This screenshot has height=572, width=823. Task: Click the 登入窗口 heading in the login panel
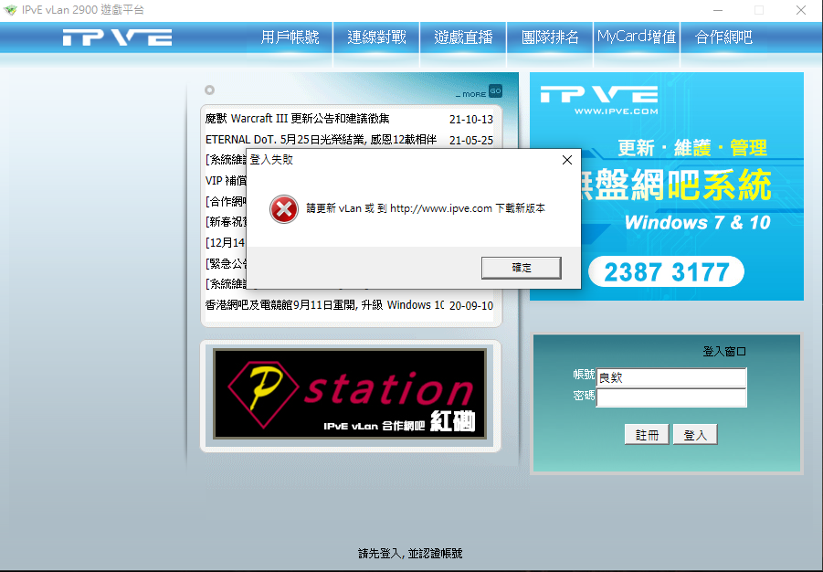click(724, 352)
